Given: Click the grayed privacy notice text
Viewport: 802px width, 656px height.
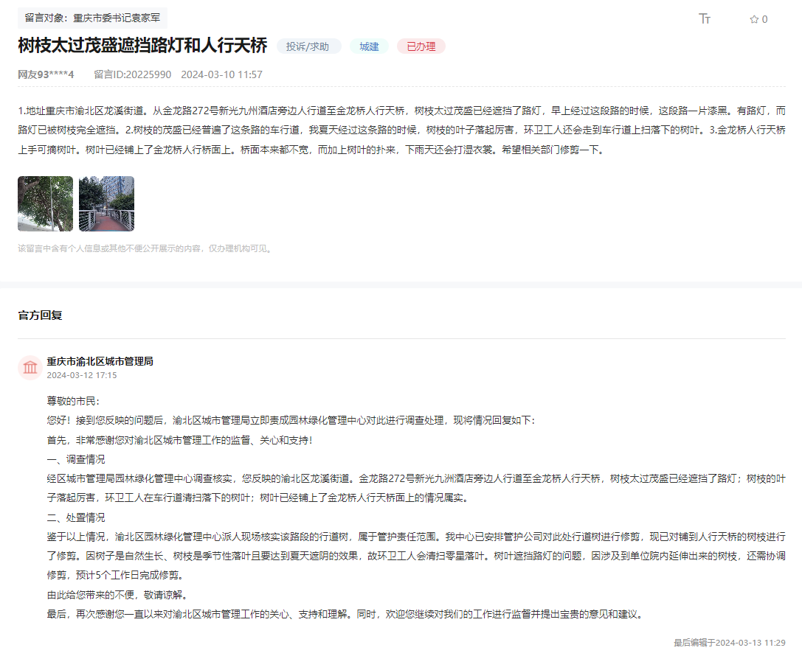Looking at the screenshot, I should (x=145, y=250).
